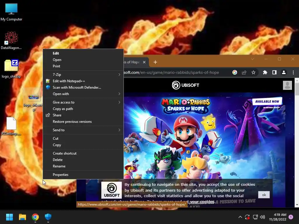Click the Chrome address bar URL
This screenshot has width=299, height=224.
tap(171, 73)
